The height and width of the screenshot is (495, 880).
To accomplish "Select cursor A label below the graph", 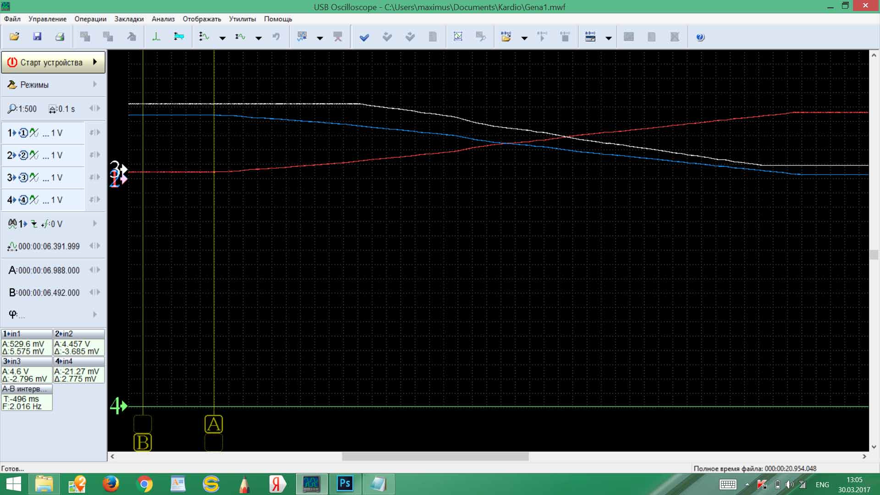I will [214, 424].
